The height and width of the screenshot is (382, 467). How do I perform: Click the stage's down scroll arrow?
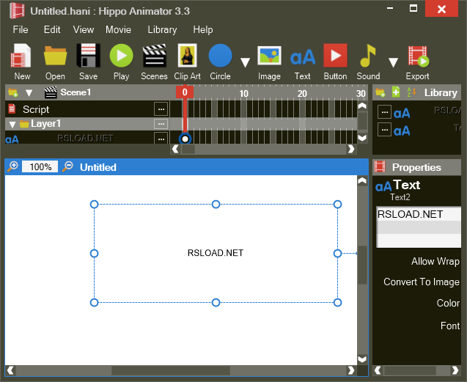click(362, 359)
